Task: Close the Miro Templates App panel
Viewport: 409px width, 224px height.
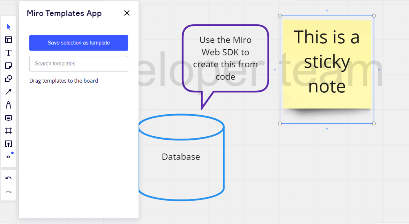Action: point(127,13)
